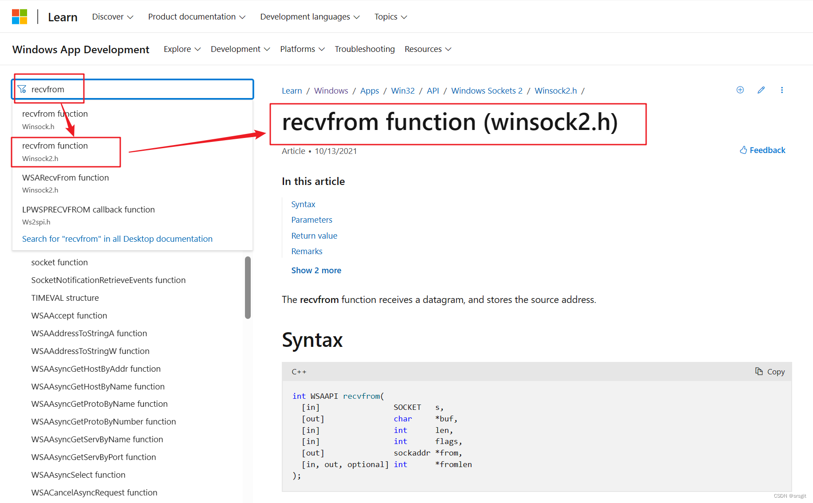Expand Product documentation menu
Screen dimensions: 813x503
pos(197,17)
